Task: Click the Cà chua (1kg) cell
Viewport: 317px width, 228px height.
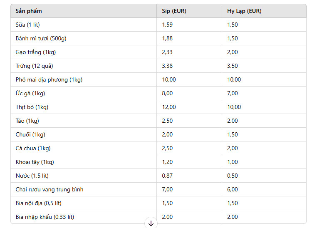Action: pos(33,149)
